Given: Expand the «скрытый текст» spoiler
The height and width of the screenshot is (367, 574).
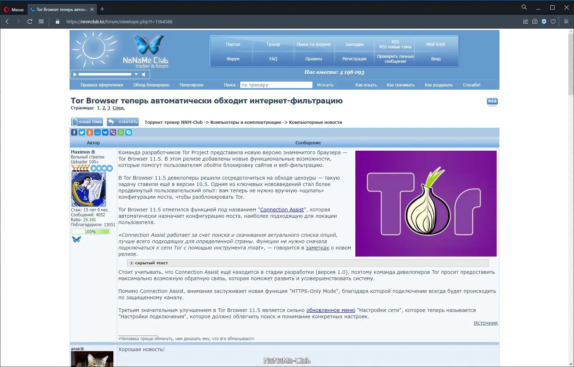Looking at the screenshot, I should (131, 263).
